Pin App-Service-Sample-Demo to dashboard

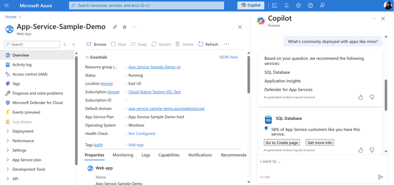[115, 27]
